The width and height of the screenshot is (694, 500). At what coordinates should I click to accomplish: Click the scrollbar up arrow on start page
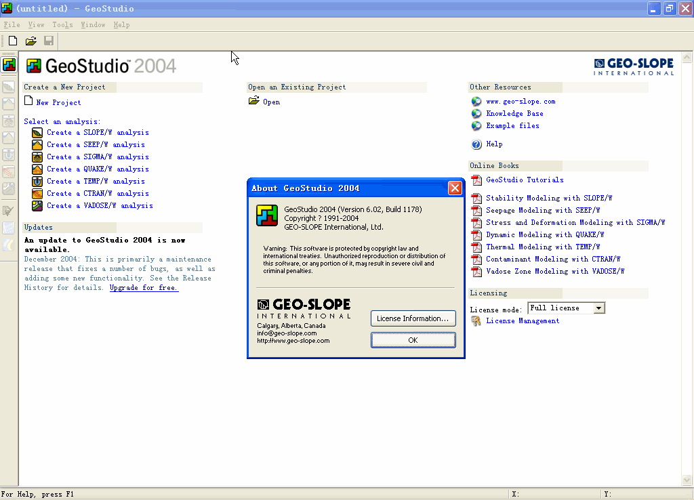tap(687, 57)
